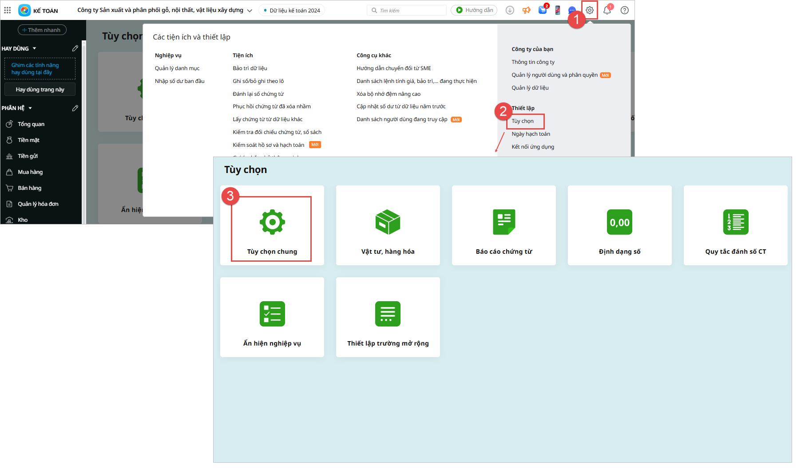The height and width of the screenshot is (468, 797).
Task: Select Tùy chọn under Thiết lập
Action: pyautogui.click(x=523, y=121)
